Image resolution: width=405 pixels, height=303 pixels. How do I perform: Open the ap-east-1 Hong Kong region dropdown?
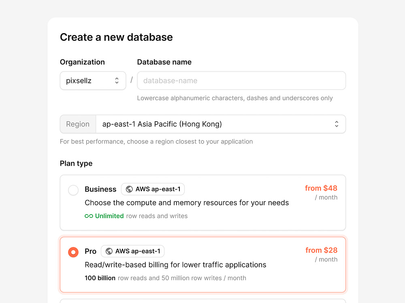tap(221, 124)
